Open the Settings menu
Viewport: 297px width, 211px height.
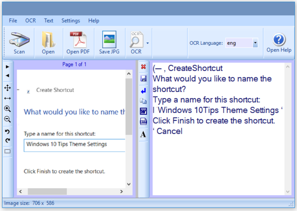(71, 20)
